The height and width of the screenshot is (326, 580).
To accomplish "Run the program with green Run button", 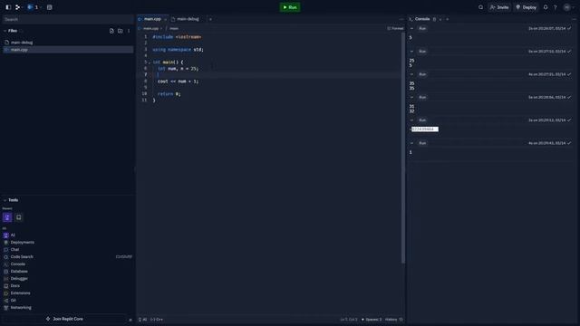I will pyautogui.click(x=290, y=7).
